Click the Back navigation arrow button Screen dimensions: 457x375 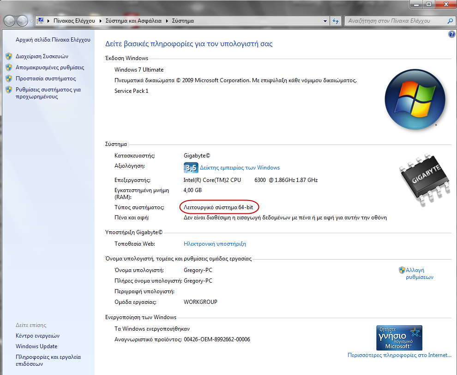(x=10, y=21)
